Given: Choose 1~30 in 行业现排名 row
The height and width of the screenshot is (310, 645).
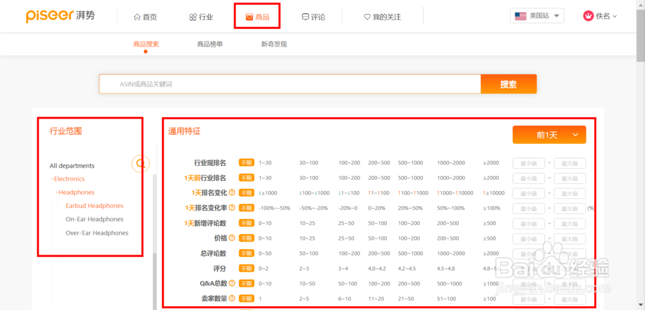Looking at the screenshot, I should [265, 163].
